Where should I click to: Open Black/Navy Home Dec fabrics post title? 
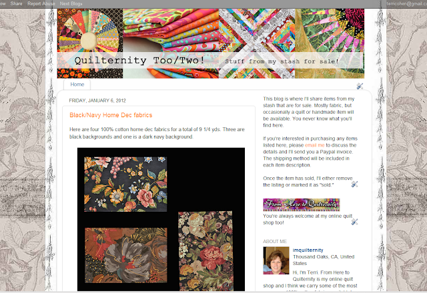tap(111, 115)
